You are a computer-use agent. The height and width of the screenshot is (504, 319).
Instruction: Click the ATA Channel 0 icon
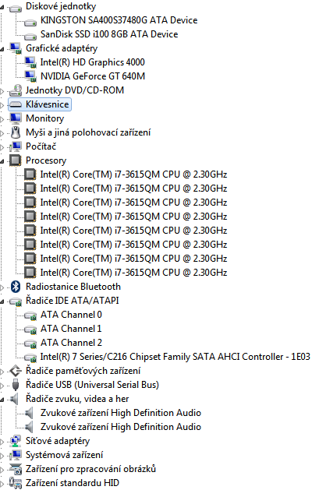pyautogui.click(x=30, y=315)
